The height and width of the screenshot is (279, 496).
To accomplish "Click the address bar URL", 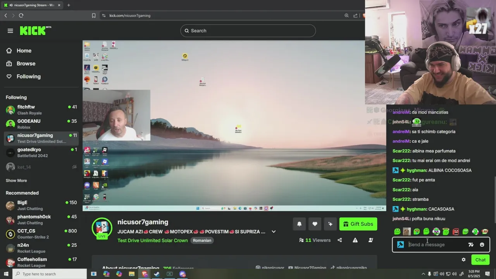I will (x=130, y=15).
